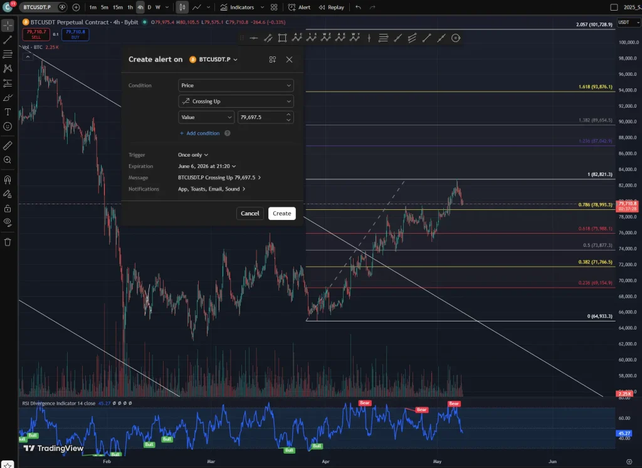
Task: Open candlestick chart type selector
Action: pos(182,8)
